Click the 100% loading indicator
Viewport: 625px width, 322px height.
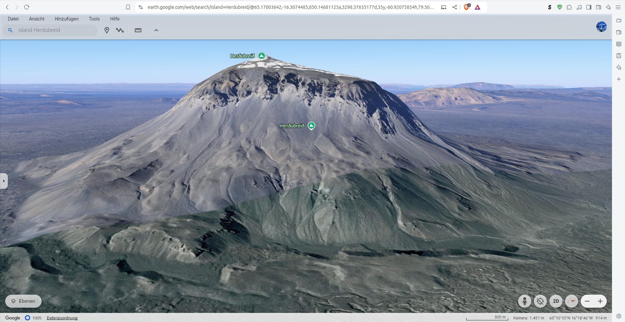point(34,318)
